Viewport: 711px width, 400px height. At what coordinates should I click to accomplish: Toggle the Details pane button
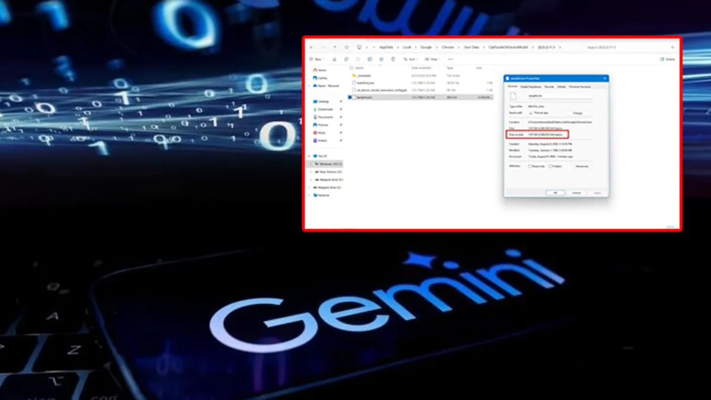click(x=668, y=59)
